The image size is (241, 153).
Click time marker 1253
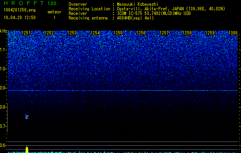pos(72,33)
